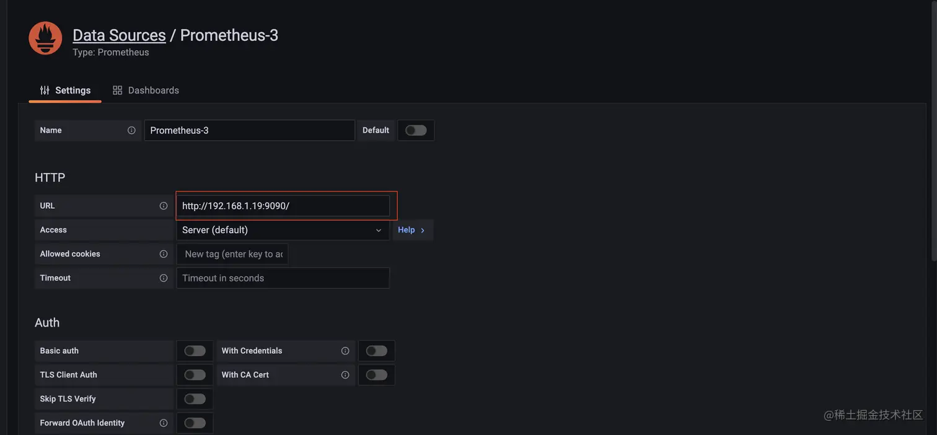Viewport: 937px width, 435px height.
Task: Open the Access Server (default) dropdown
Action: [283, 230]
